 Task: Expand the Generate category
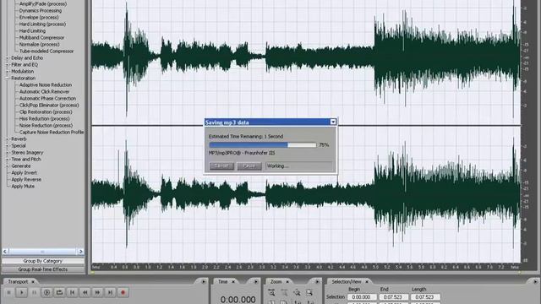coord(7,166)
